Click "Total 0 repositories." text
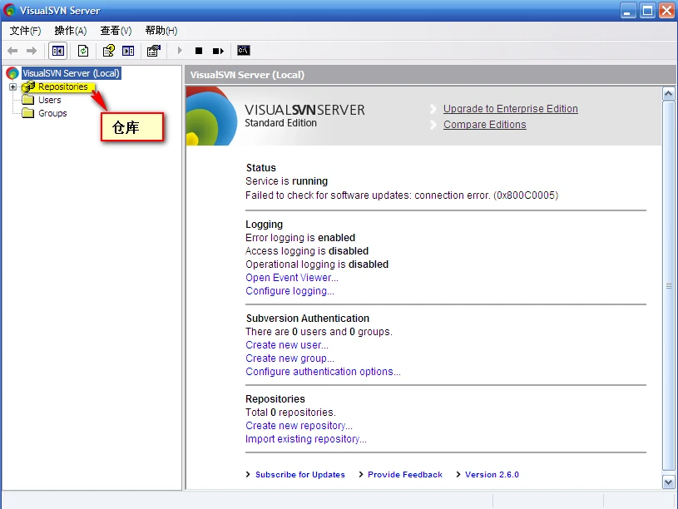This screenshot has height=509, width=678. pos(290,413)
